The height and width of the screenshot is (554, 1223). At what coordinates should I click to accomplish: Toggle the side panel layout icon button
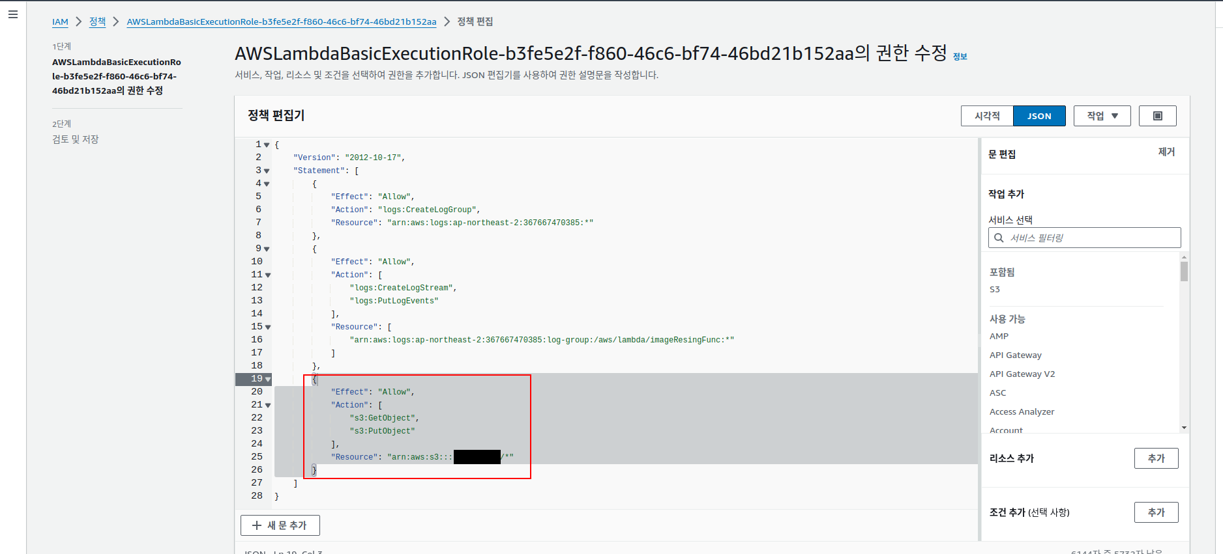click(x=1158, y=116)
